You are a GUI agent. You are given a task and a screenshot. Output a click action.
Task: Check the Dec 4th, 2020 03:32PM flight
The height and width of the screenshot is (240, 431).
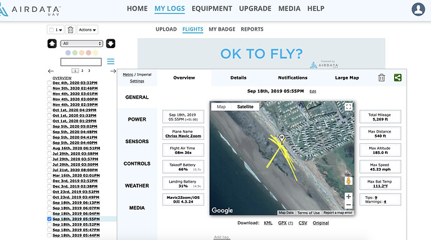pyautogui.click(x=49, y=82)
